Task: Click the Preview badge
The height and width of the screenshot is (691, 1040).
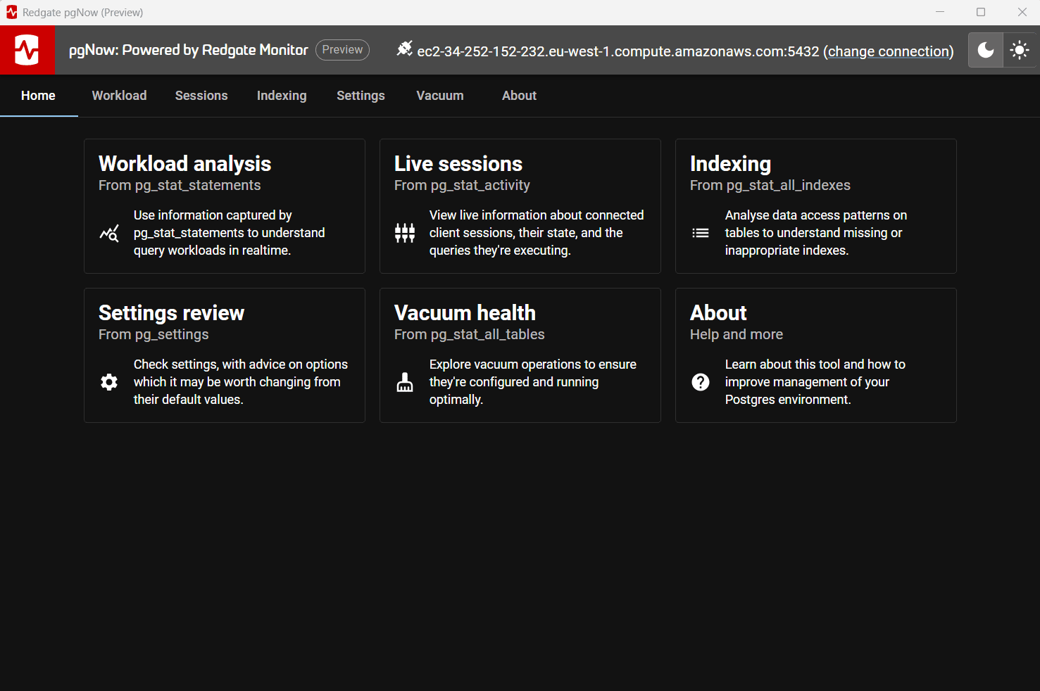Action: 342,50
